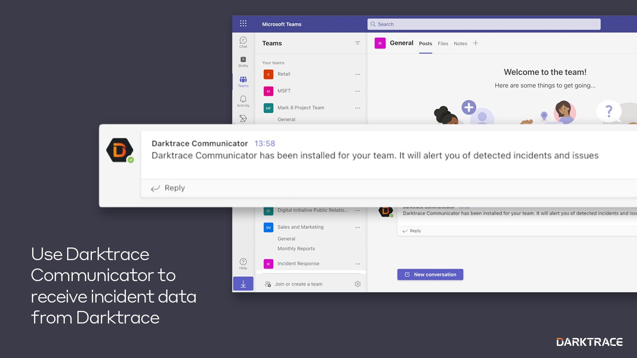Image resolution: width=637 pixels, height=358 pixels.
Task: Select the Retail team
Action: (x=284, y=74)
